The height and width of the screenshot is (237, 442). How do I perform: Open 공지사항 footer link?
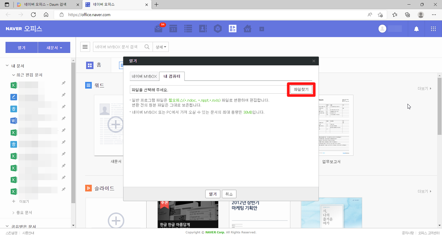407,233
